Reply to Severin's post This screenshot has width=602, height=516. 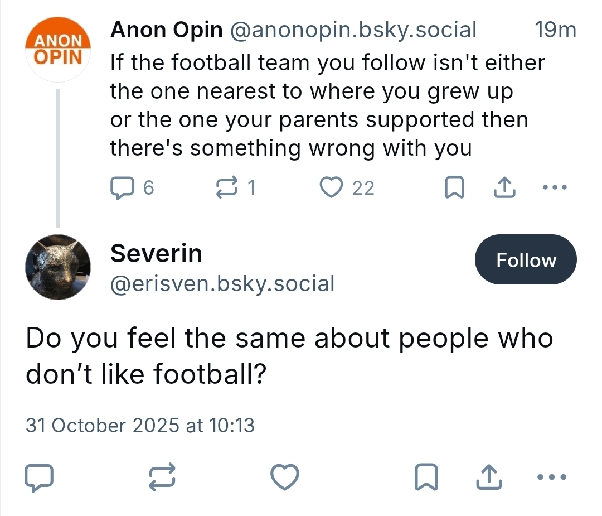[40, 478]
